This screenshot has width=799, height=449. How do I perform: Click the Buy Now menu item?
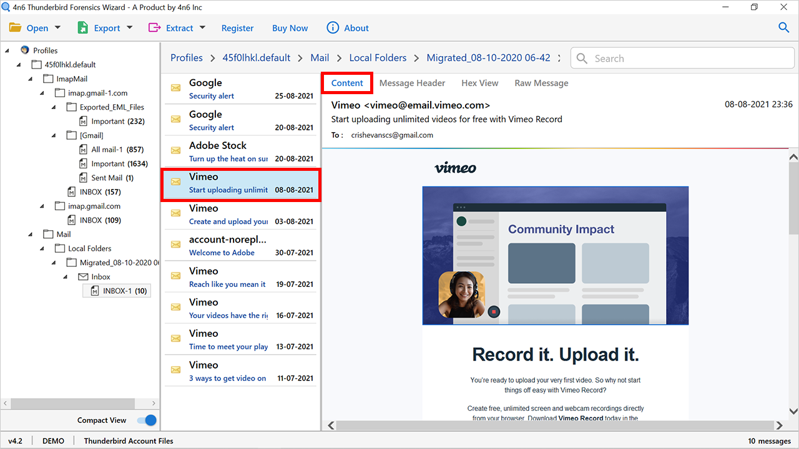coord(290,28)
